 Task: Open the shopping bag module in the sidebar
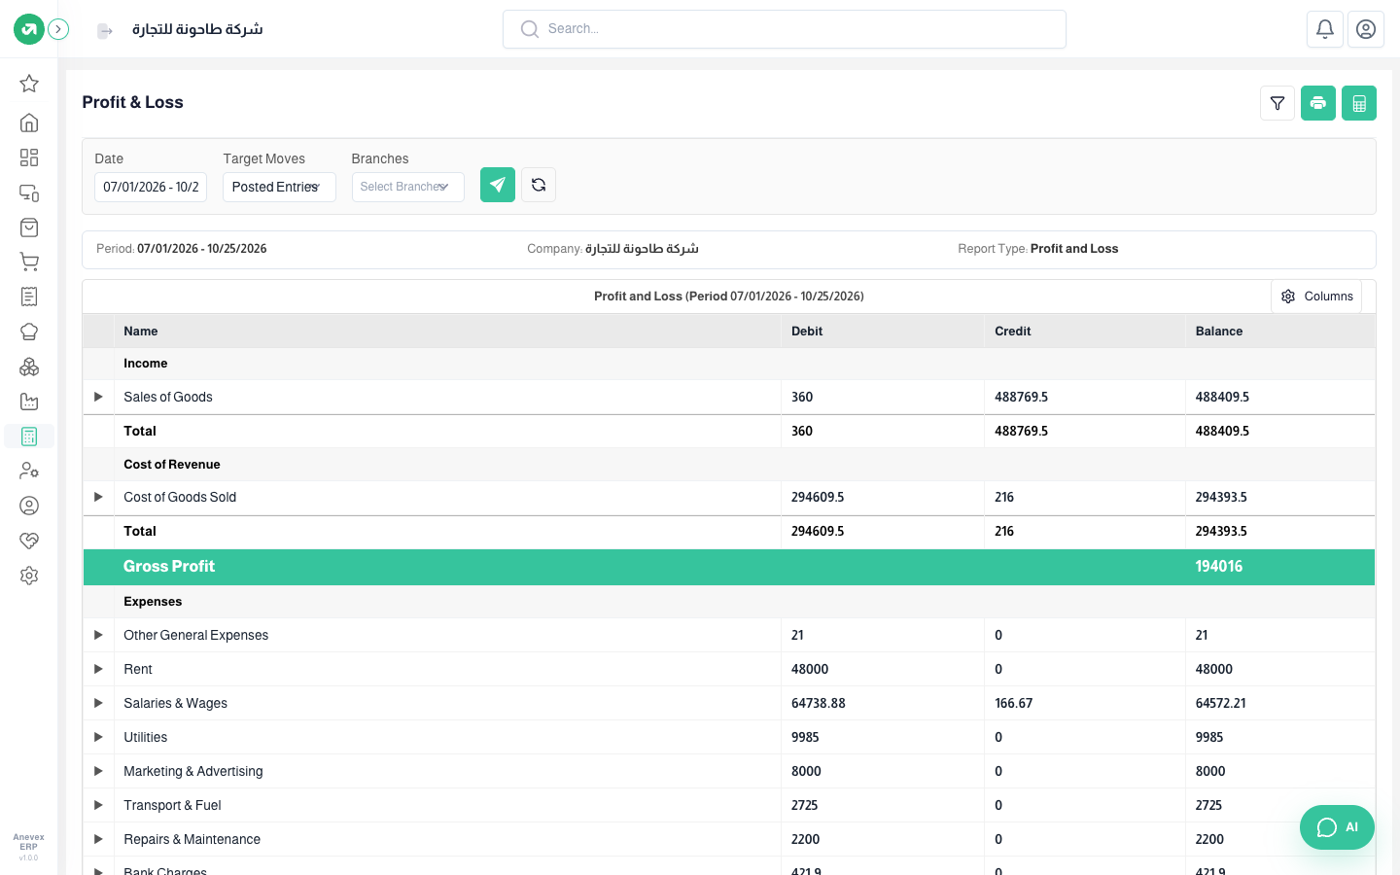click(x=29, y=227)
